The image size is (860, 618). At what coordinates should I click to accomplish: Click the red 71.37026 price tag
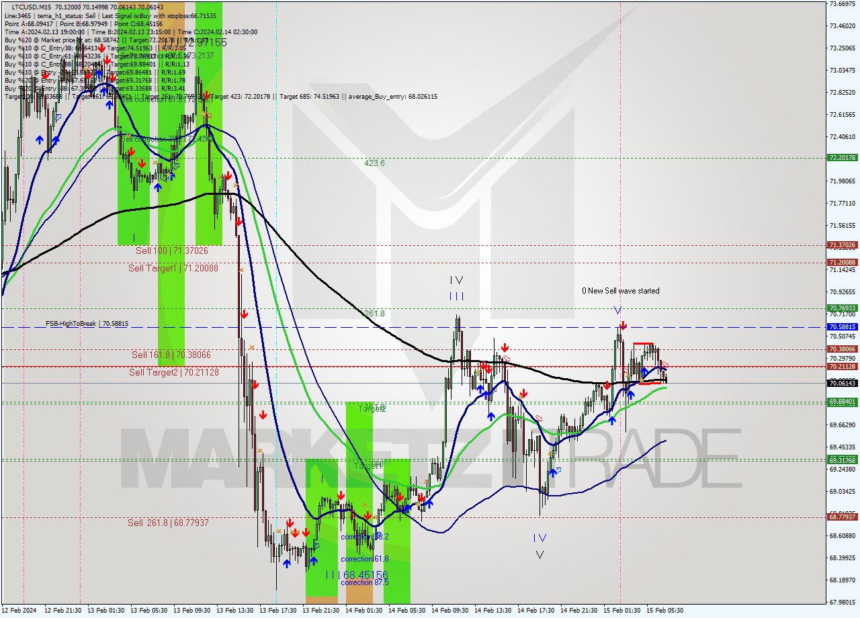(842, 245)
